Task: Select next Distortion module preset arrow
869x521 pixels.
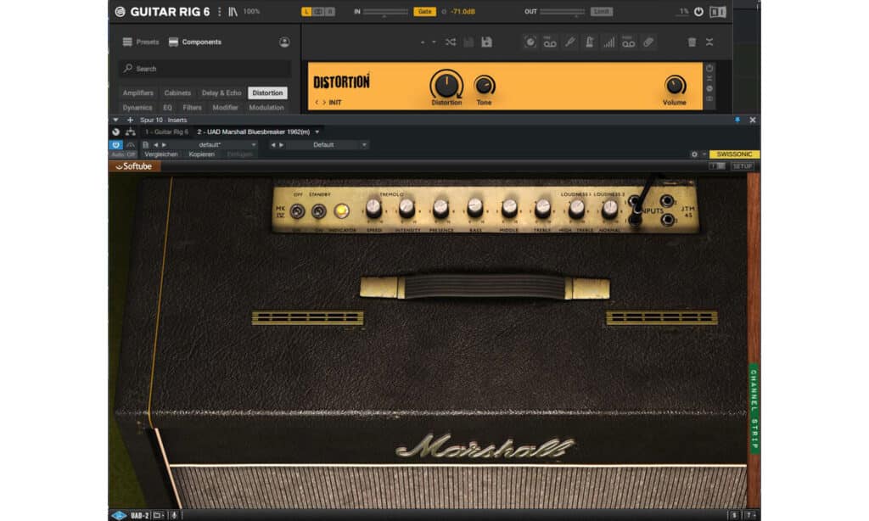Action: (324, 103)
